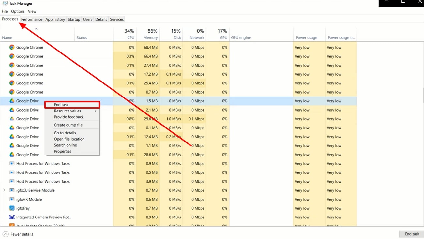
Task: Click the Power usage trend column header
Action: pyautogui.click(x=341, y=34)
